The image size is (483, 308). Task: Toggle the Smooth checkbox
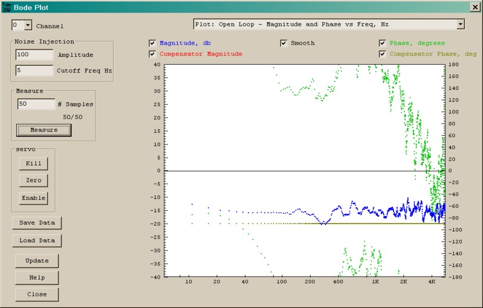pos(284,43)
